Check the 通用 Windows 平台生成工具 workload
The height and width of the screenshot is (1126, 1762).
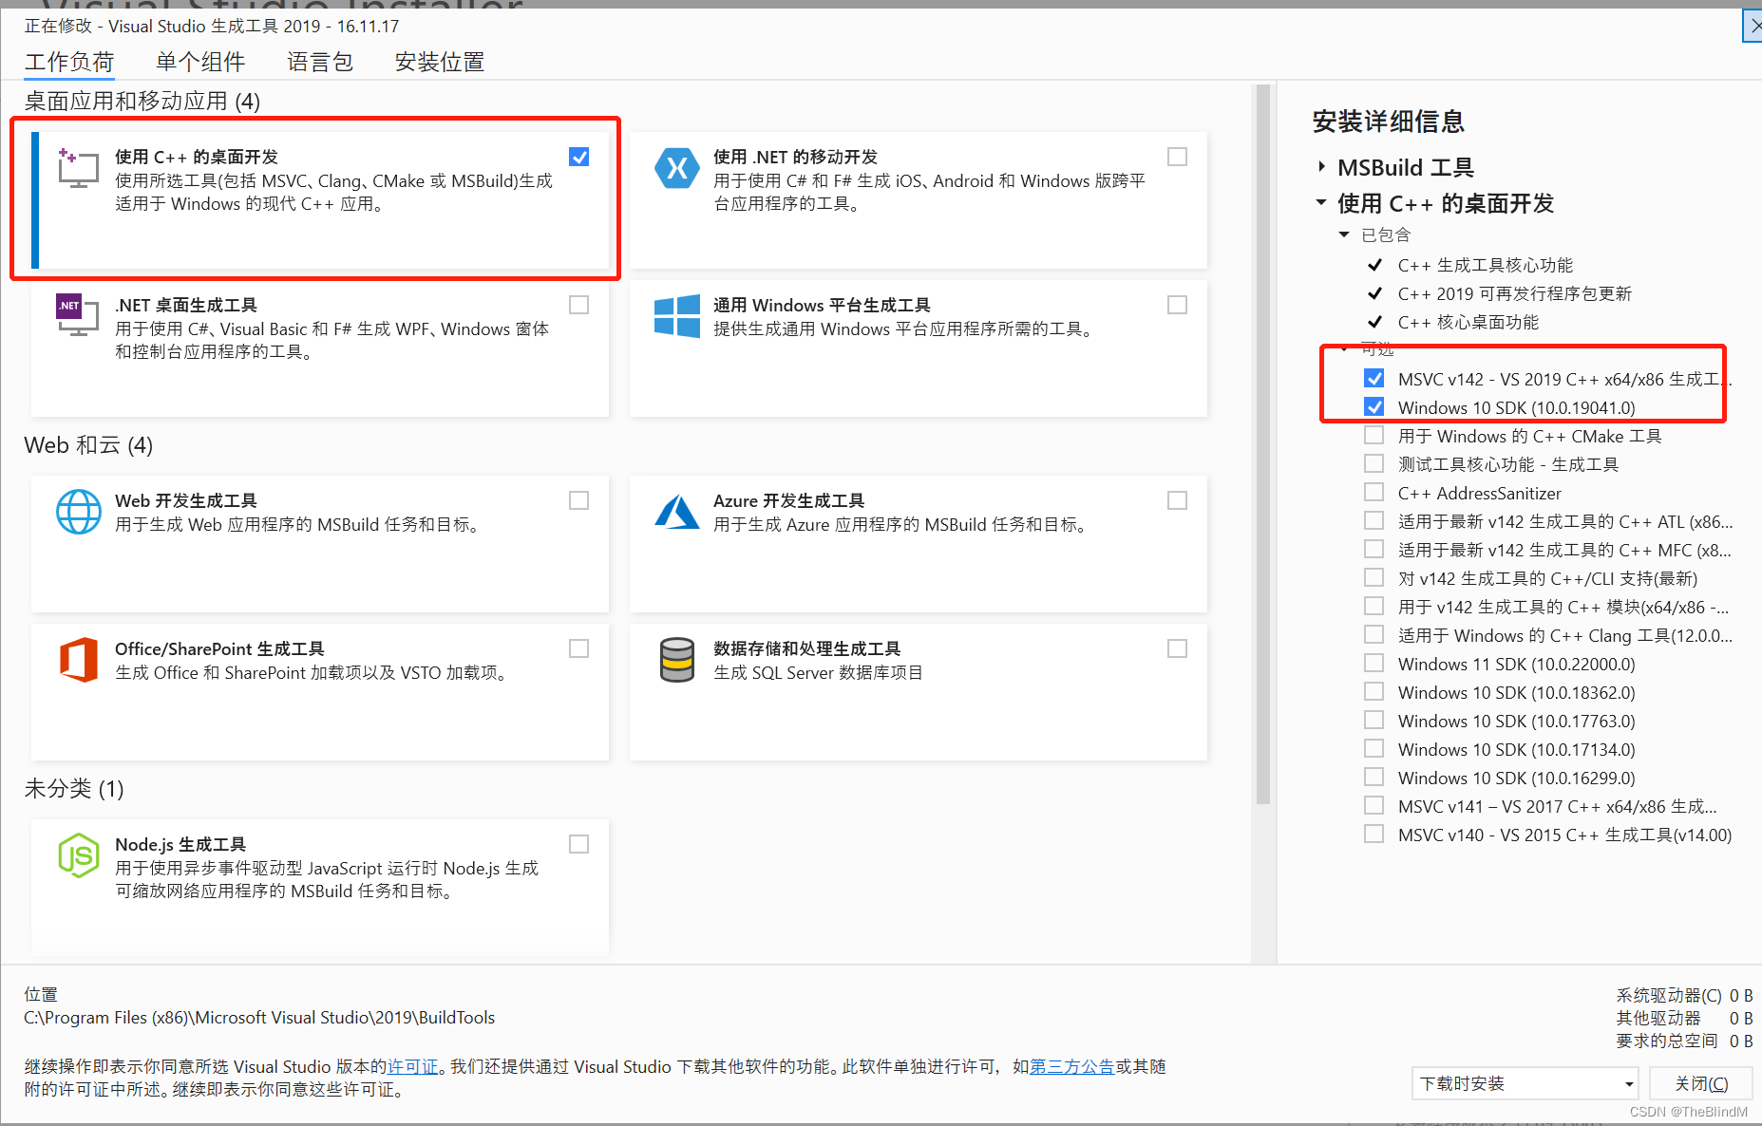[1177, 305]
